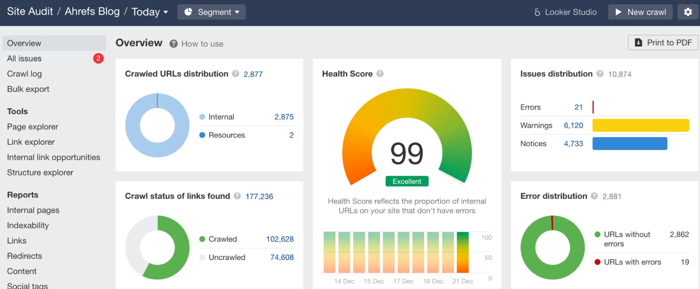Click the help icon beside How to use
Viewport: 700px width, 289px height.
point(173,44)
